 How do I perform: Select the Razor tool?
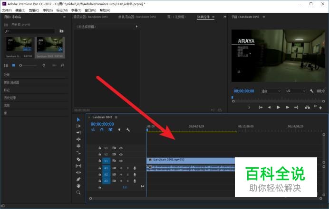click(x=78, y=159)
